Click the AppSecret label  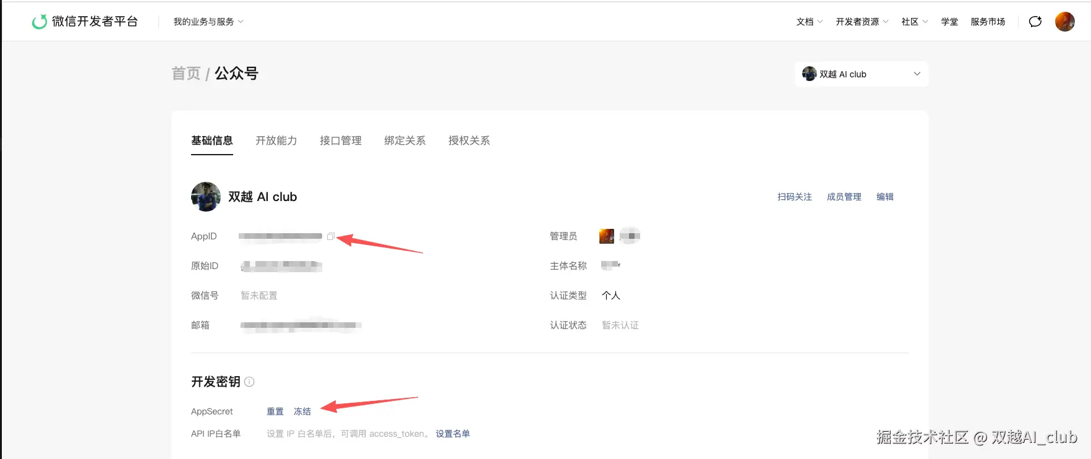point(212,411)
